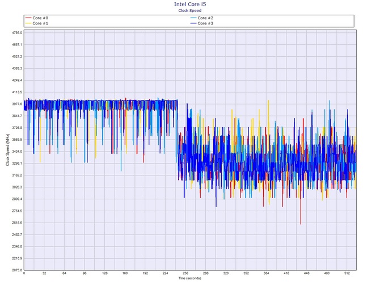Select the yellow Core #1 legend line
Image resolution: width=380 pixels, height=285 pixels.
click(28, 23)
